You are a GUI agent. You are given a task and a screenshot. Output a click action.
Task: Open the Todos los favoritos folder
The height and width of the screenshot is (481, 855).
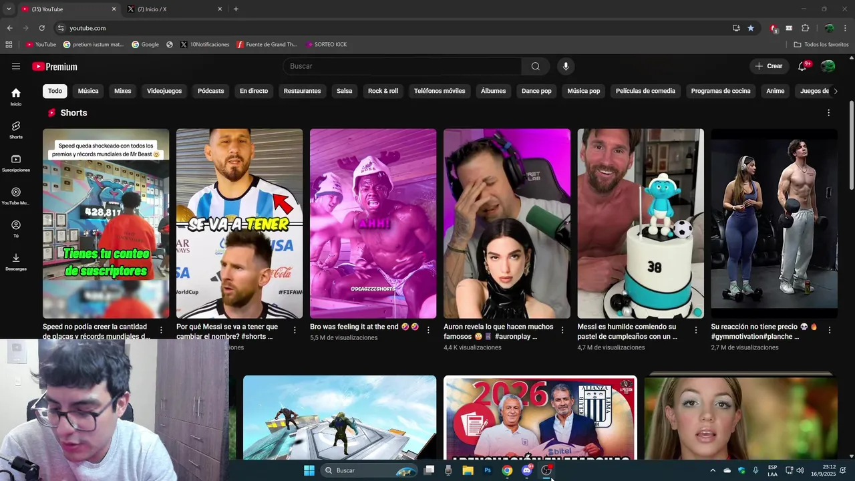(821, 45)
